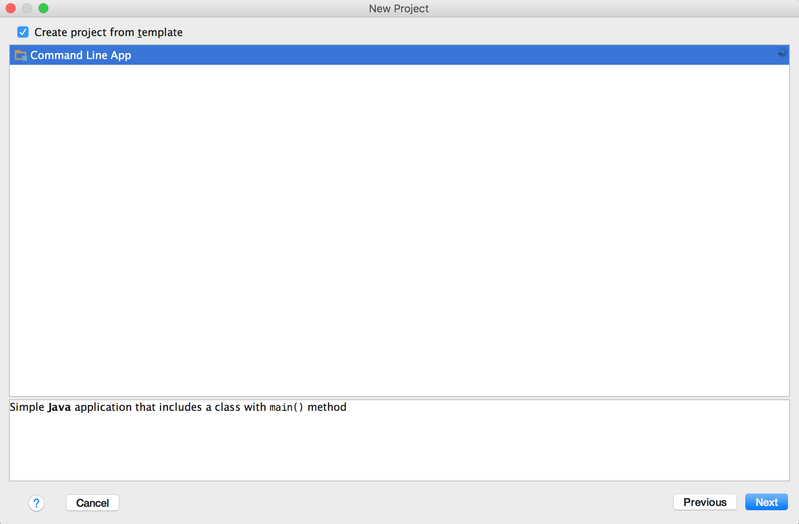Highlight the Command Line App label text
This screenshot has width=799, height=524.
(81, 55)
